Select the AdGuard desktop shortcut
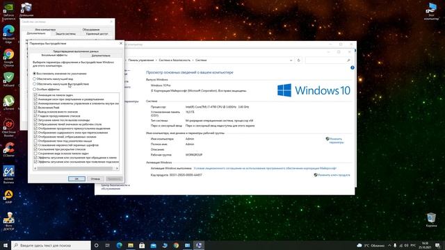 [x=8, y=79]
